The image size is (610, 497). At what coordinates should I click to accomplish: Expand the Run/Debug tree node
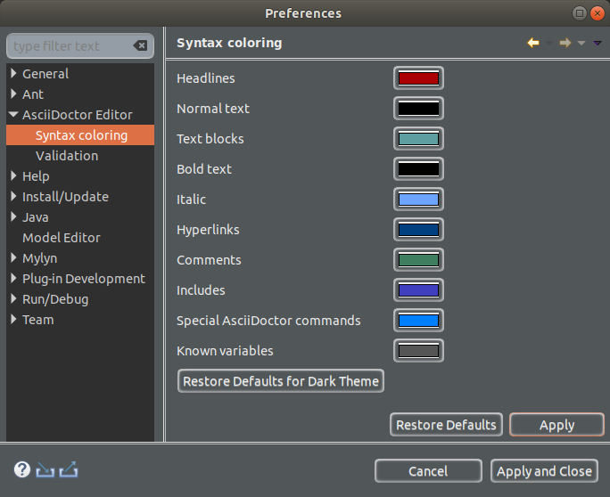(x=13, y=298)
